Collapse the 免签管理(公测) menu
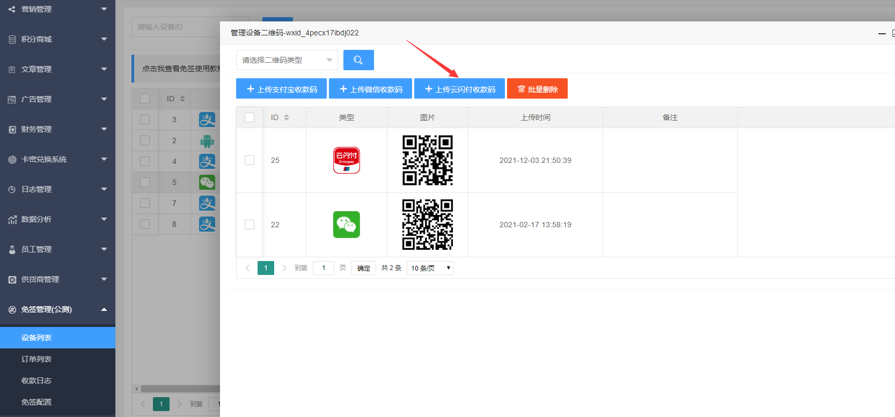Image resolution: width=895 pixels, height=417 pixels. click(x=104, y=309)
